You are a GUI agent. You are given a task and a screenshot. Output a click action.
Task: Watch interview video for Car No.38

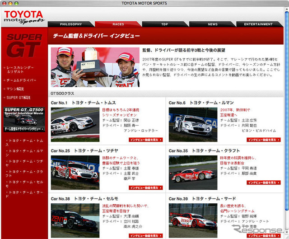click(x=145, y=236)
